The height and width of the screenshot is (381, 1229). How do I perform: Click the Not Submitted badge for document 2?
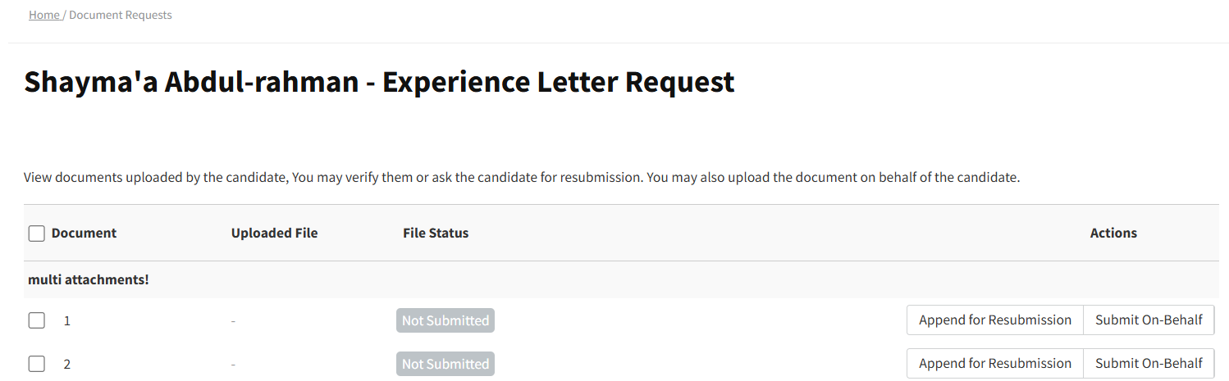[x=445, y=365]
